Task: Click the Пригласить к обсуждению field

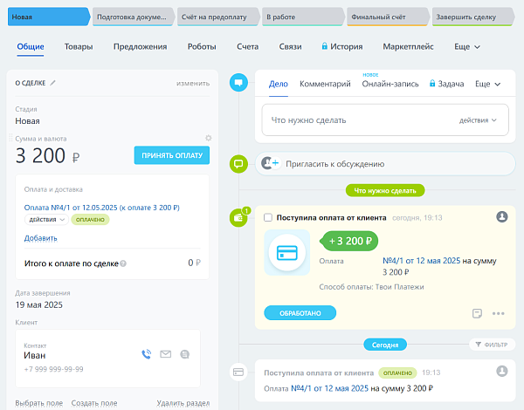Action: point(385,164)
